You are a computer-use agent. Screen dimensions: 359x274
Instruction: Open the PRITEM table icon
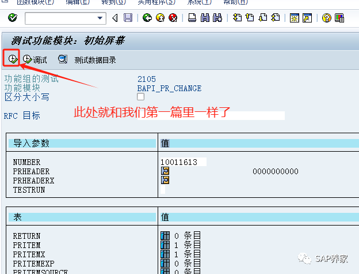click(165, 245)
